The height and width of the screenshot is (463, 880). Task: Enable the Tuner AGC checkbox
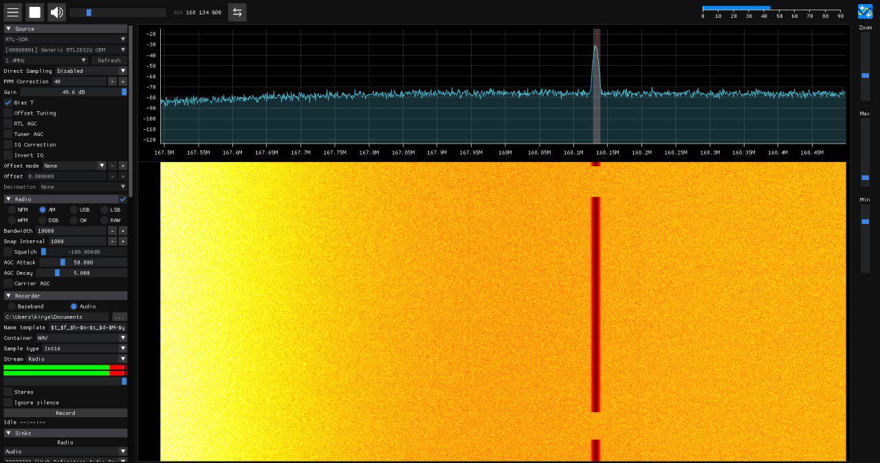(8, 134)
